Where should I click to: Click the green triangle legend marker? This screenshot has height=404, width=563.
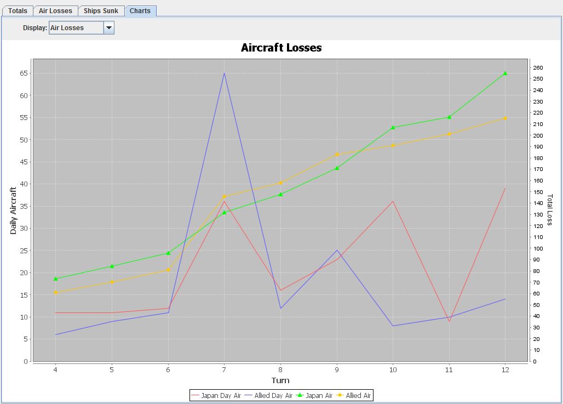pos(300,395)
